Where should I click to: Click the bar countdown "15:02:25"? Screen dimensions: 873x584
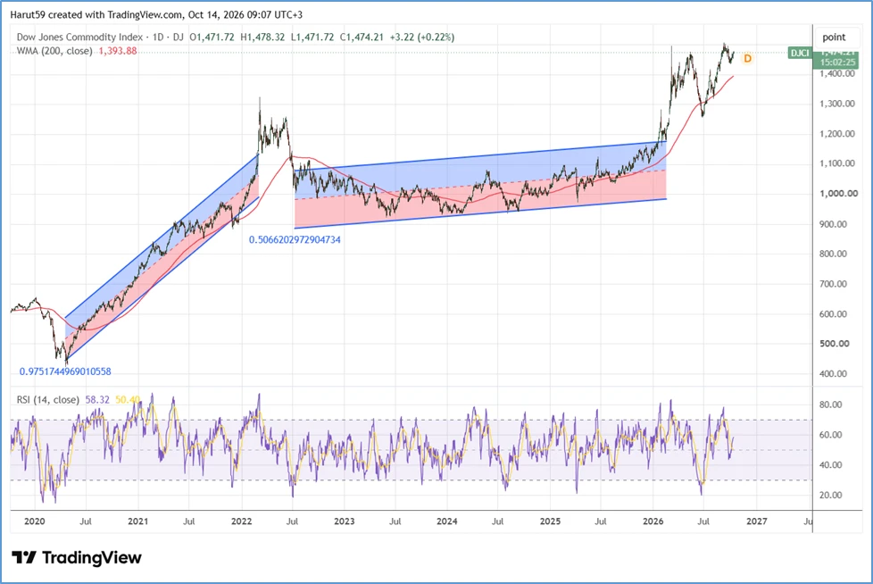(x=837, y=63)
